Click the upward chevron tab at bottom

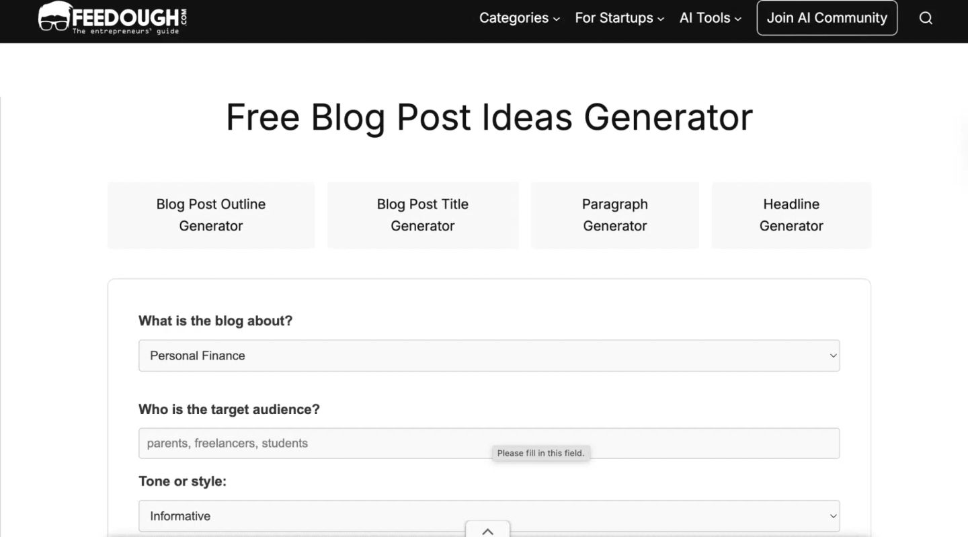tap(488, 531)
